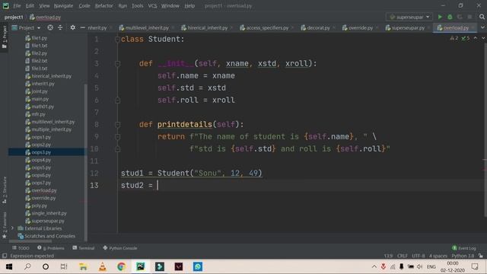Open the Project view dropdown
This screenshot has width=487, height=274.
pyautogui.click(x=27, y=27)
